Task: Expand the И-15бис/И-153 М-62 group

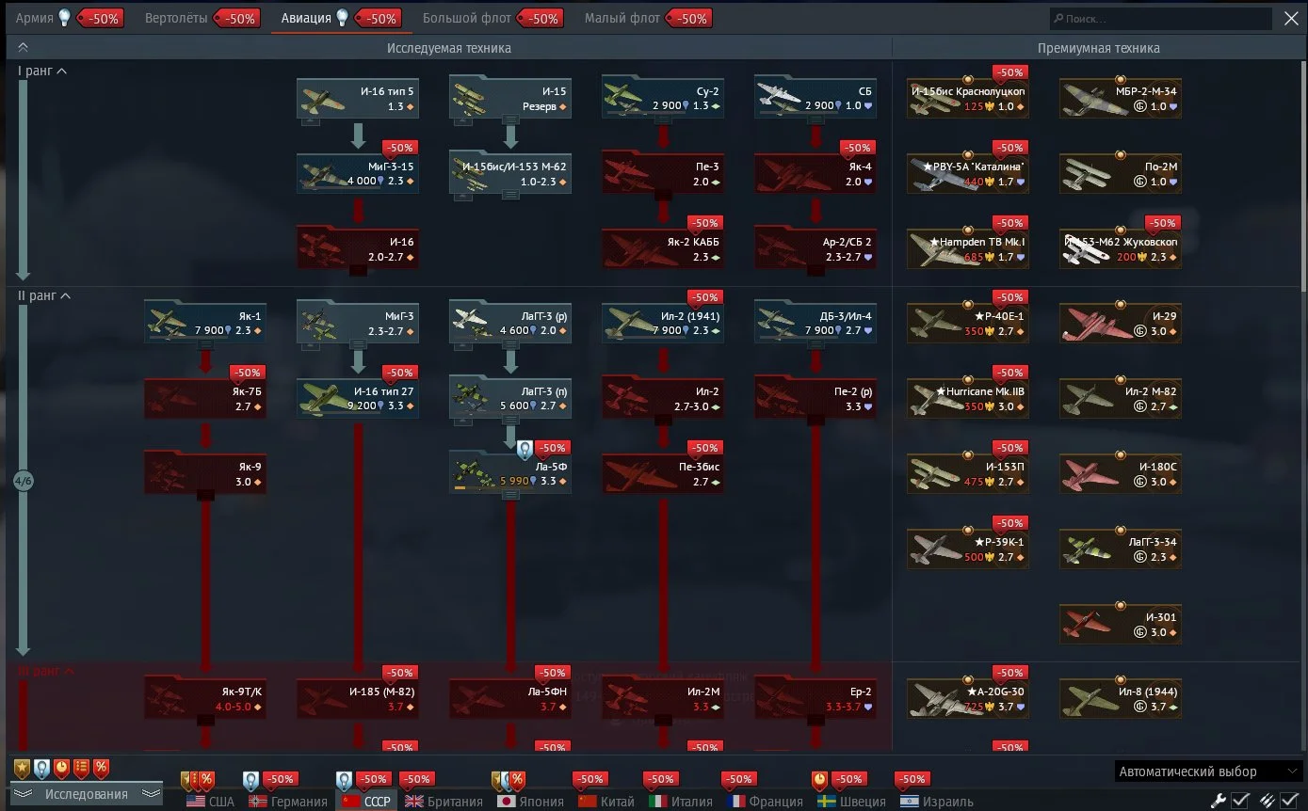Action: (510, 194)
